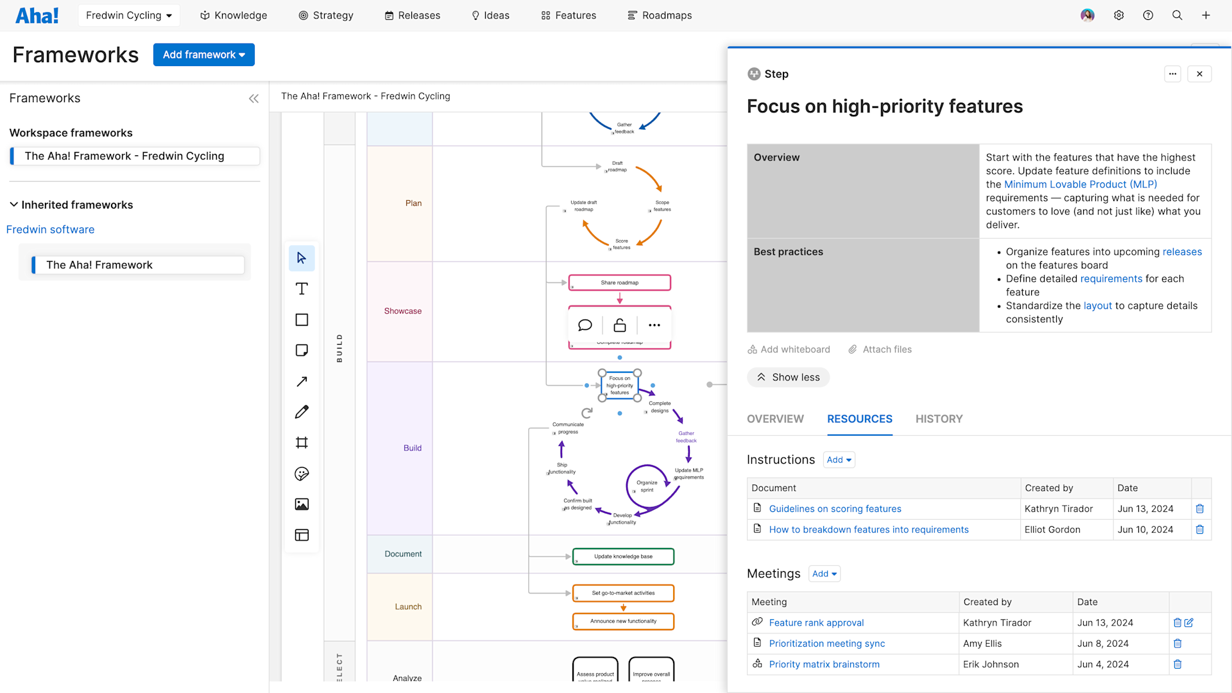This screenshot has height=693, width=1232.
Task: Click the search icon
Action: (1177, 15)
